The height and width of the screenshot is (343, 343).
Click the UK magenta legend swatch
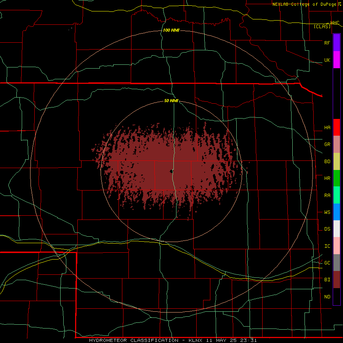pyautogui.click(x=337, y=60)
